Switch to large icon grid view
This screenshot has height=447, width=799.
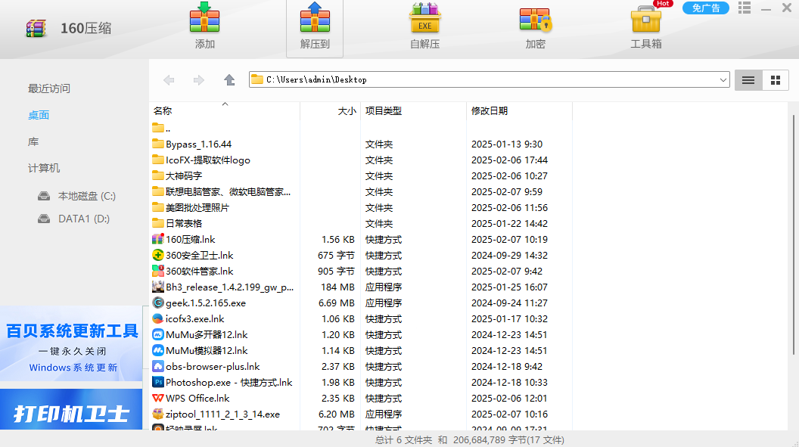tap(775, 80)
